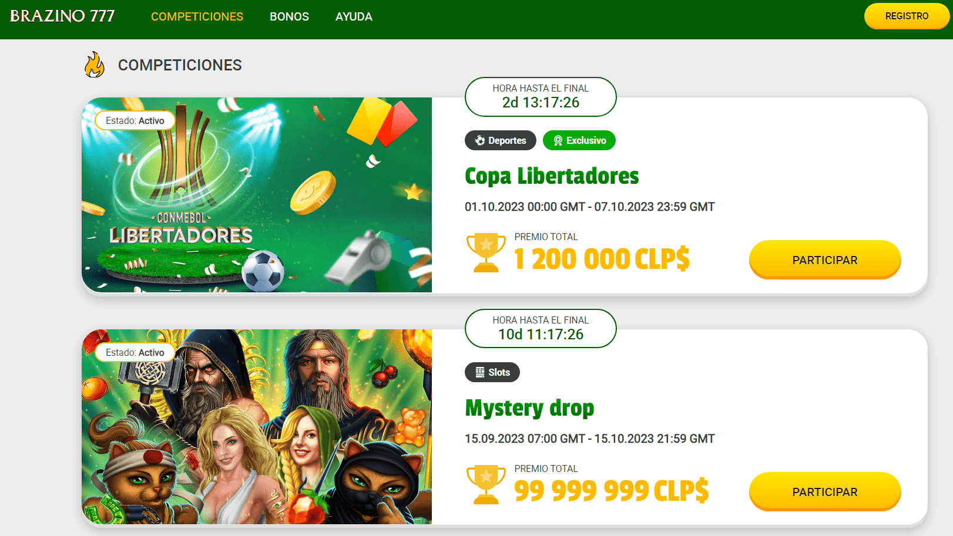The image size is (953, 536).
Task: Click the slot machine icon in Slots tag
Action: (x=480, y=372)
